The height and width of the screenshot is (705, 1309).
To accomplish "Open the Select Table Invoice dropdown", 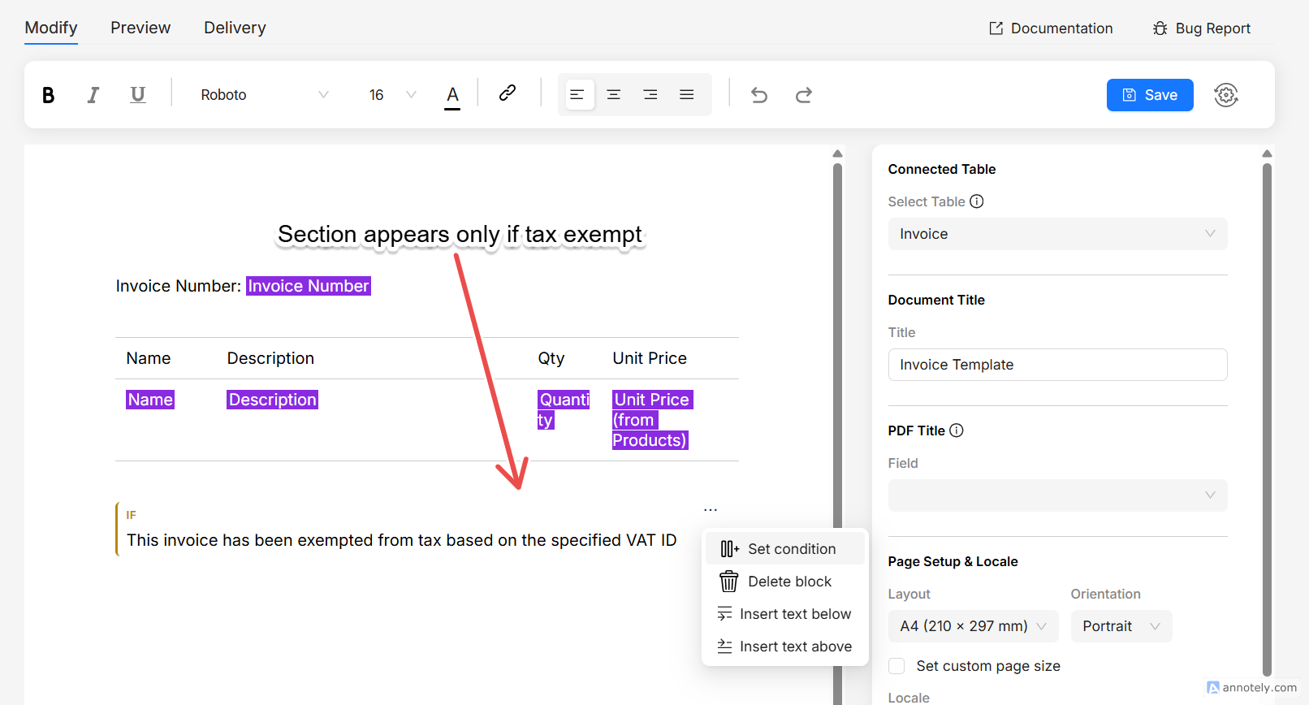I will pos(1057,234).
